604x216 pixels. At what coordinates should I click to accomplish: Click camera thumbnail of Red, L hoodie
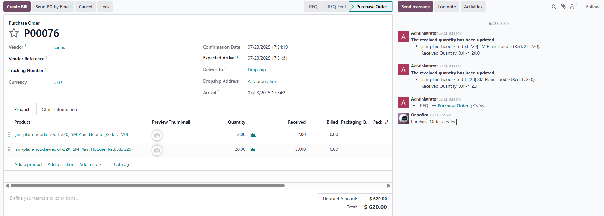point(157,136)
